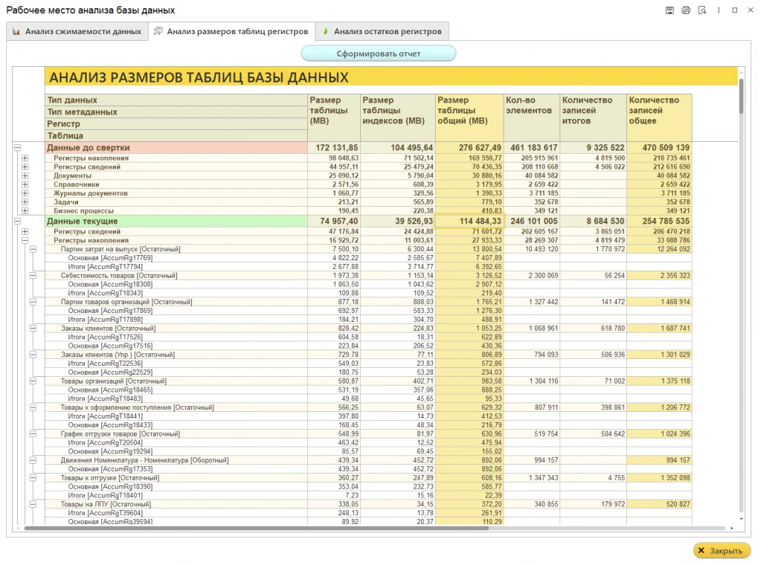This screenshot has width=761, height=565.
Task: Collapse График отгрузки товаров row
Action: tap(33, 434)
